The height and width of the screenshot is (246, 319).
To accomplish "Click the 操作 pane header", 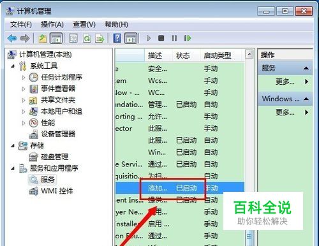I will tap(285, 55).
